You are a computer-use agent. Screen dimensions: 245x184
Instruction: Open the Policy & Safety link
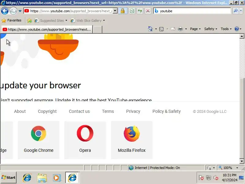click(x=167, y=111)
